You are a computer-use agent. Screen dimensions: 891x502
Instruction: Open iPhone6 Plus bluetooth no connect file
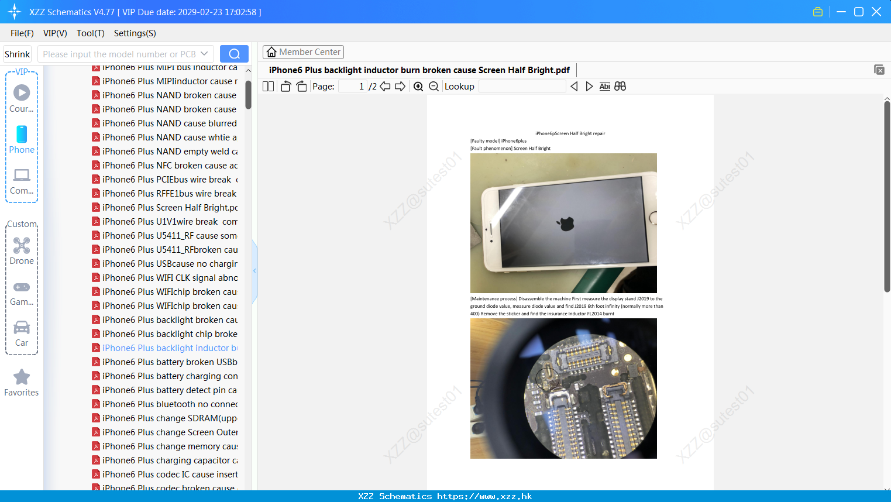(165, 404)
